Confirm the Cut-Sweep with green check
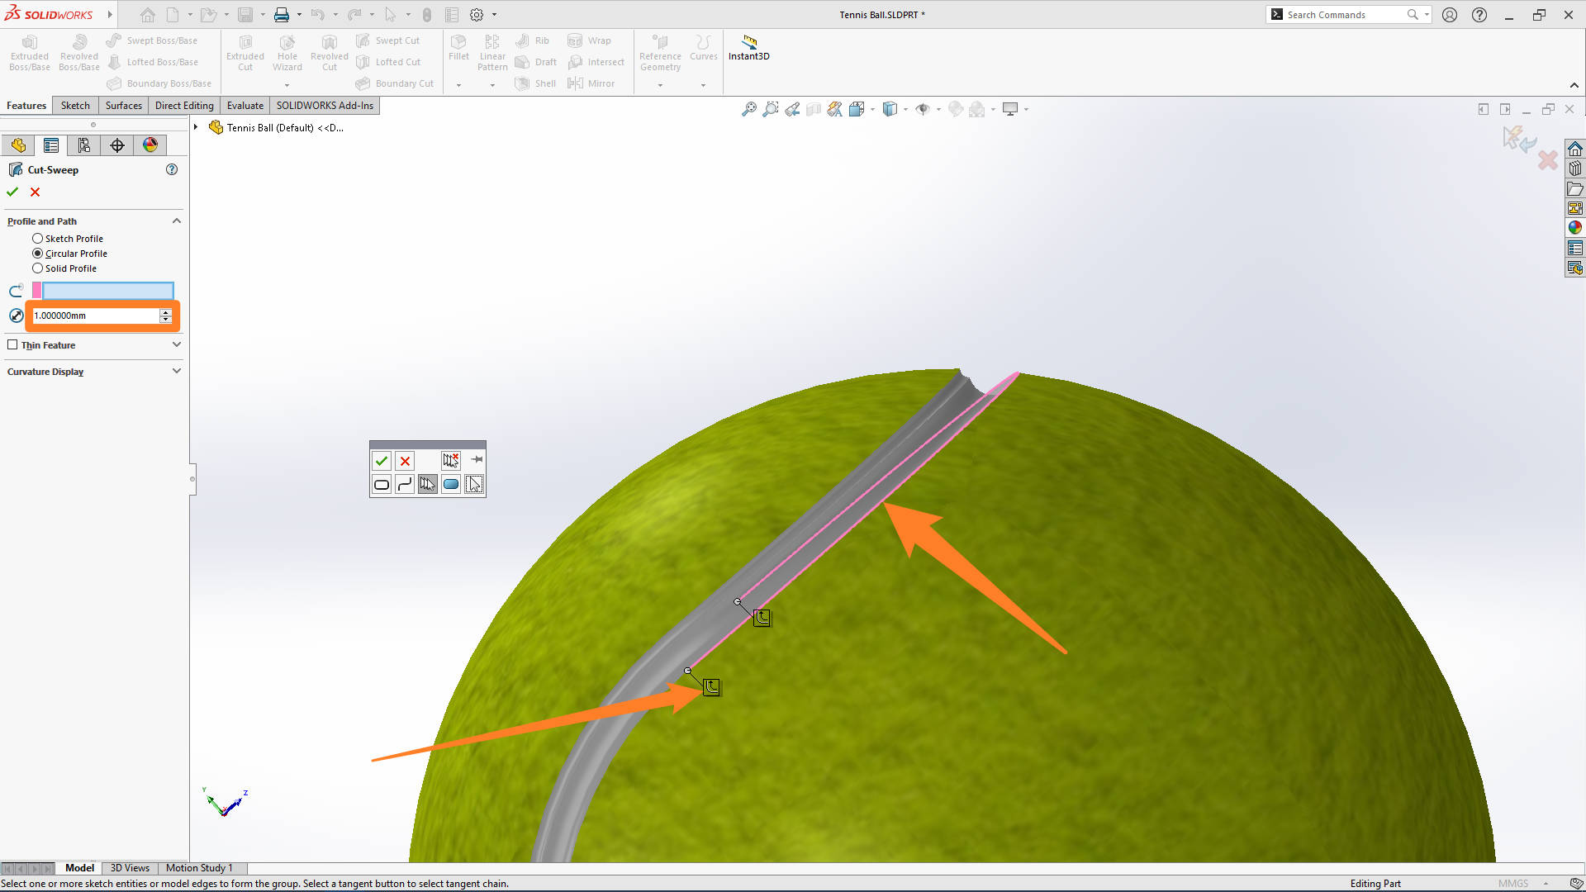The width and height of the screenshot is (1586, 892). 12,192
